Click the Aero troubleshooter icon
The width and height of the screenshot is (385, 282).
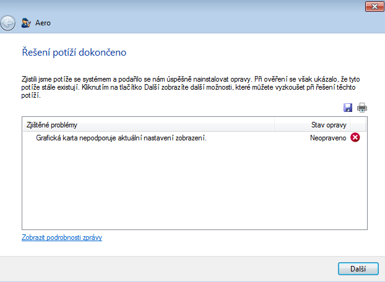point(26,23)
